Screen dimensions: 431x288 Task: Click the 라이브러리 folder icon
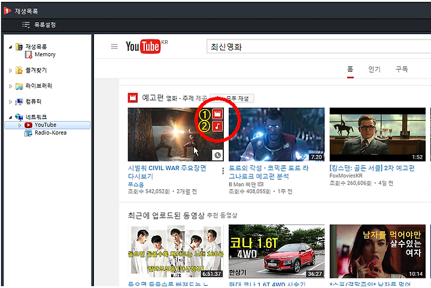[19, 86]
